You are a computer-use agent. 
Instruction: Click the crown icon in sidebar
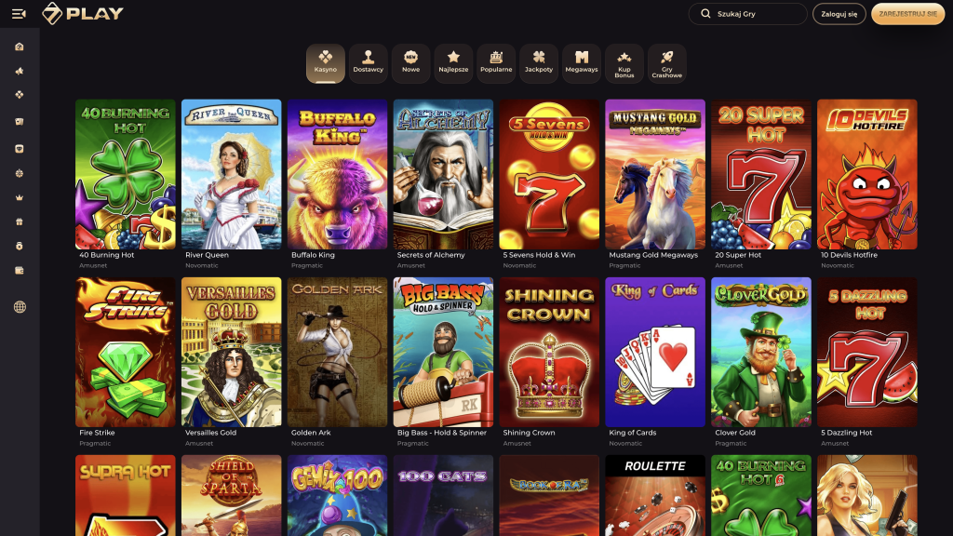coord(20,197)
